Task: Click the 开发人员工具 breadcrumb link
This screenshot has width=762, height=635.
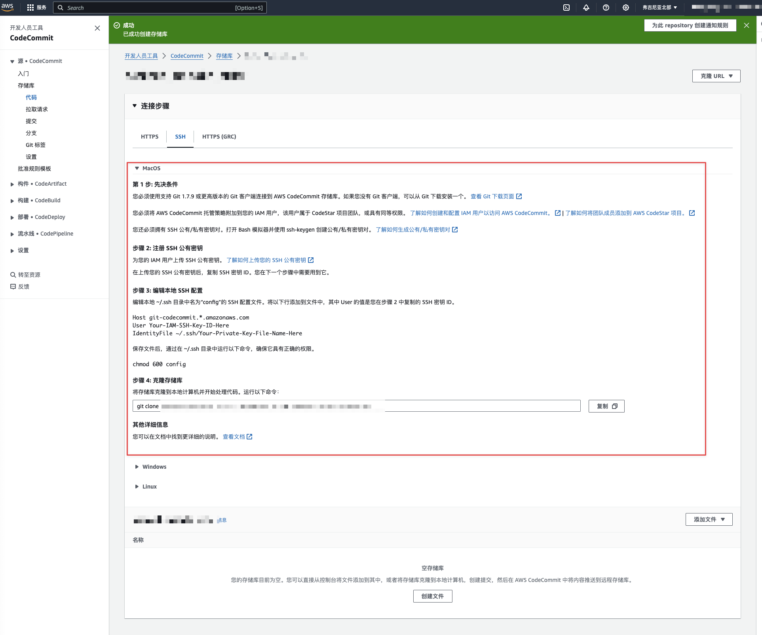Action: pos(141,56)
